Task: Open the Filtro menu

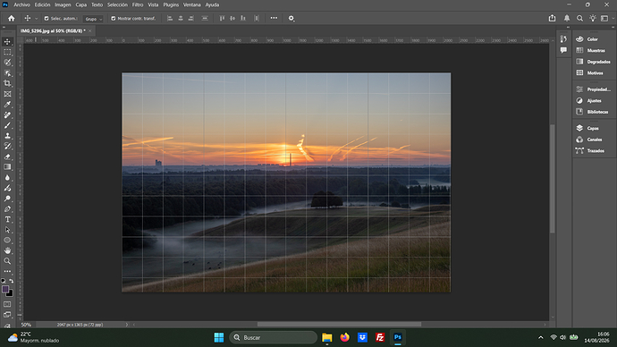Action: 138,4
